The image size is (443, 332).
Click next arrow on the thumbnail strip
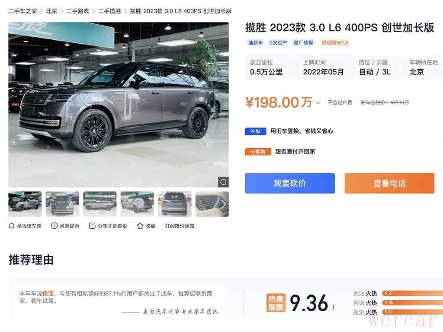click(x=224, y=204)
